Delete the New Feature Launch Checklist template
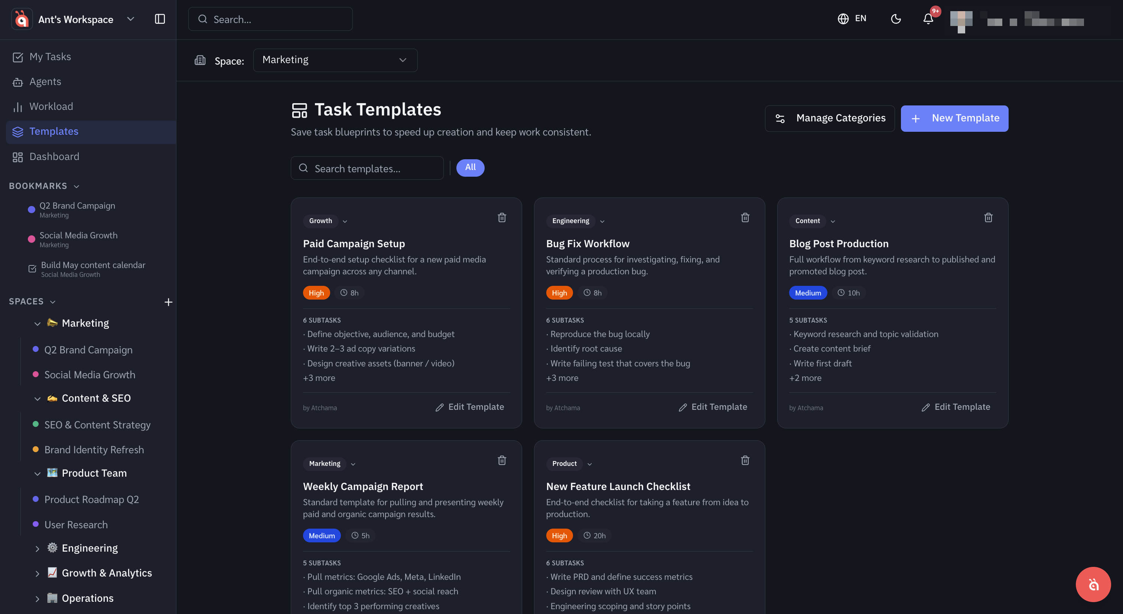Viewport: 1123px width, 614px height. [x=745, y=460]
